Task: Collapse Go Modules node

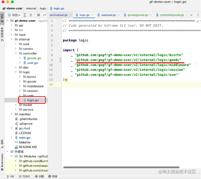Action: 11,156
